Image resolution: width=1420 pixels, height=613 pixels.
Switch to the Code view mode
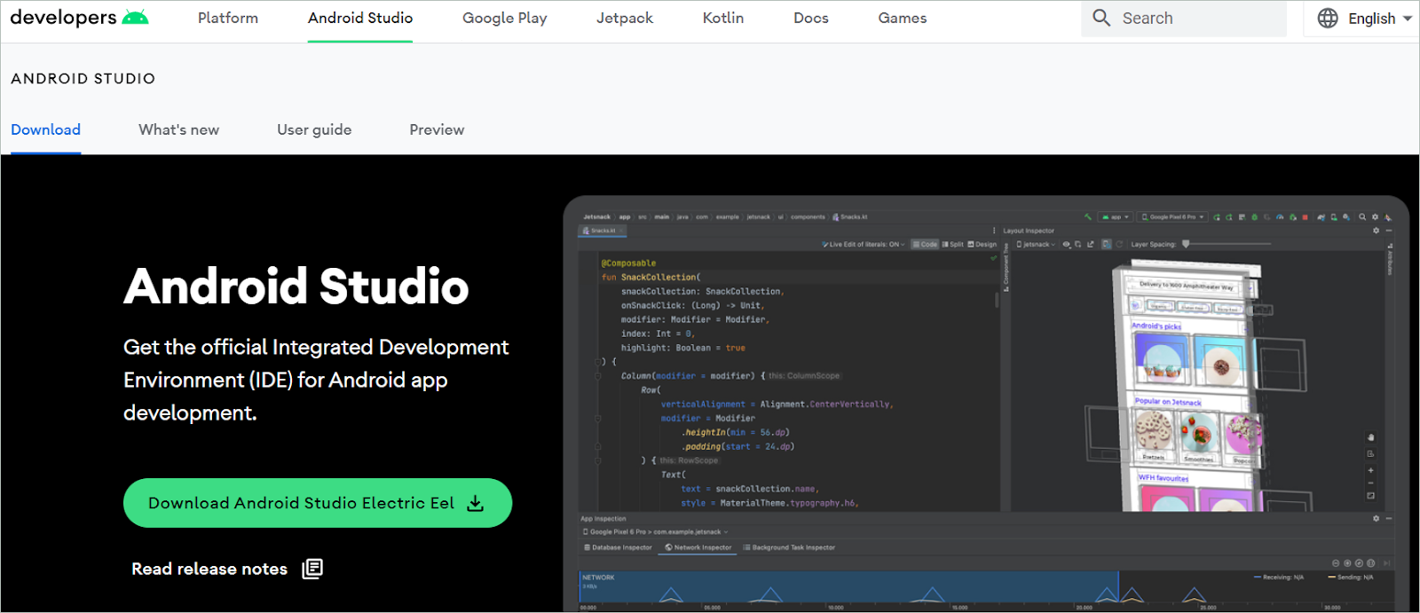pyautogui.click(x=925, y=244)
